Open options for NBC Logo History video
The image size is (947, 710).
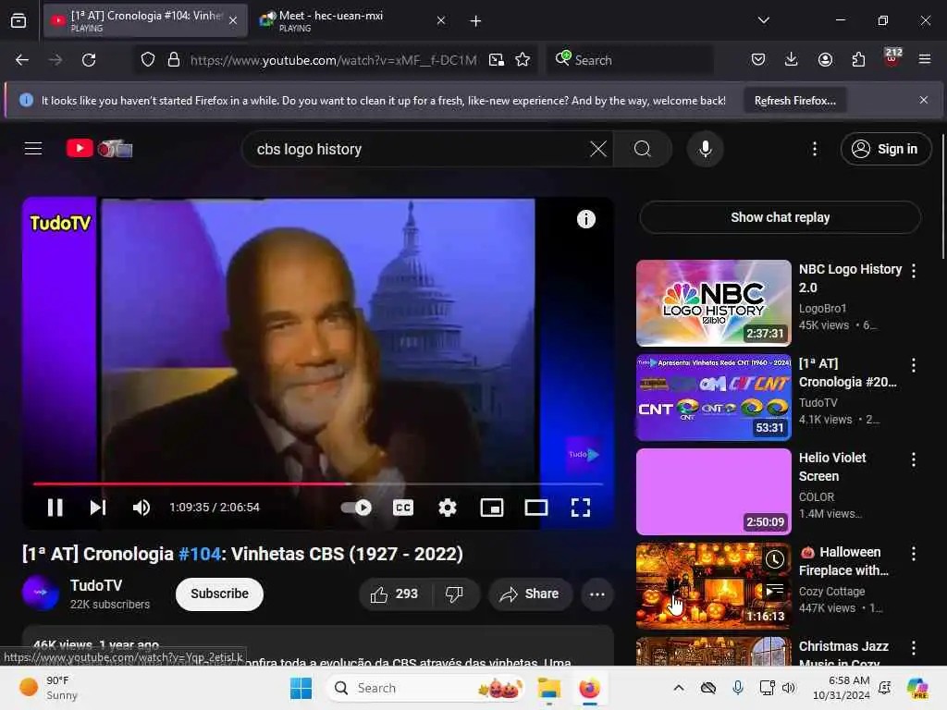[913, 271]
